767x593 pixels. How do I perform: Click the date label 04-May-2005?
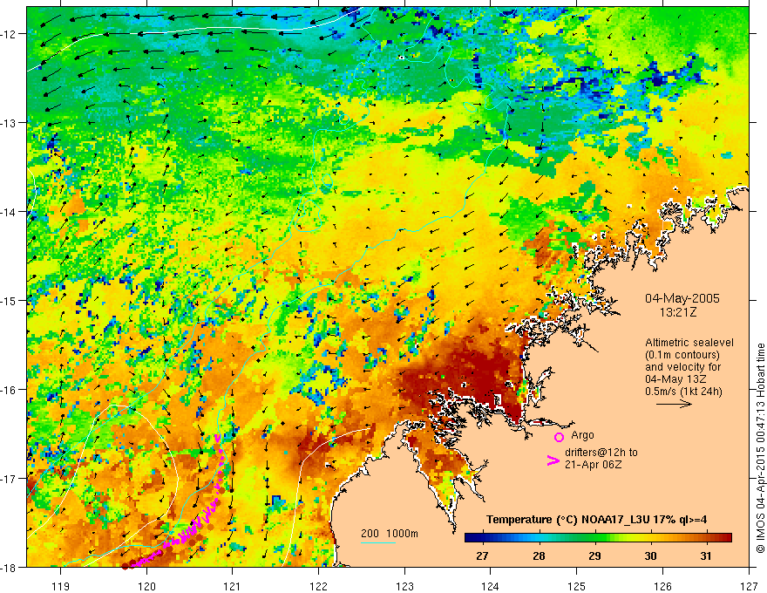[682, 298]
